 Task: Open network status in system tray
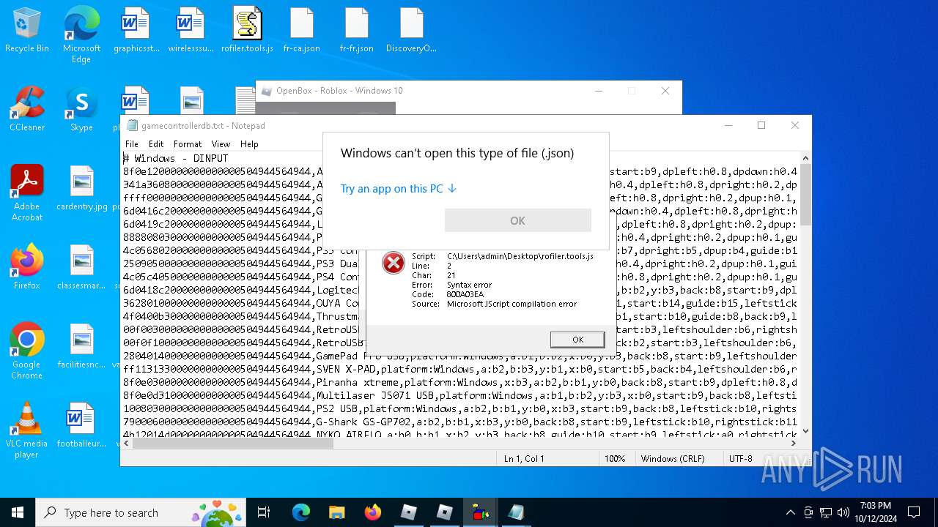pos(826,512)
